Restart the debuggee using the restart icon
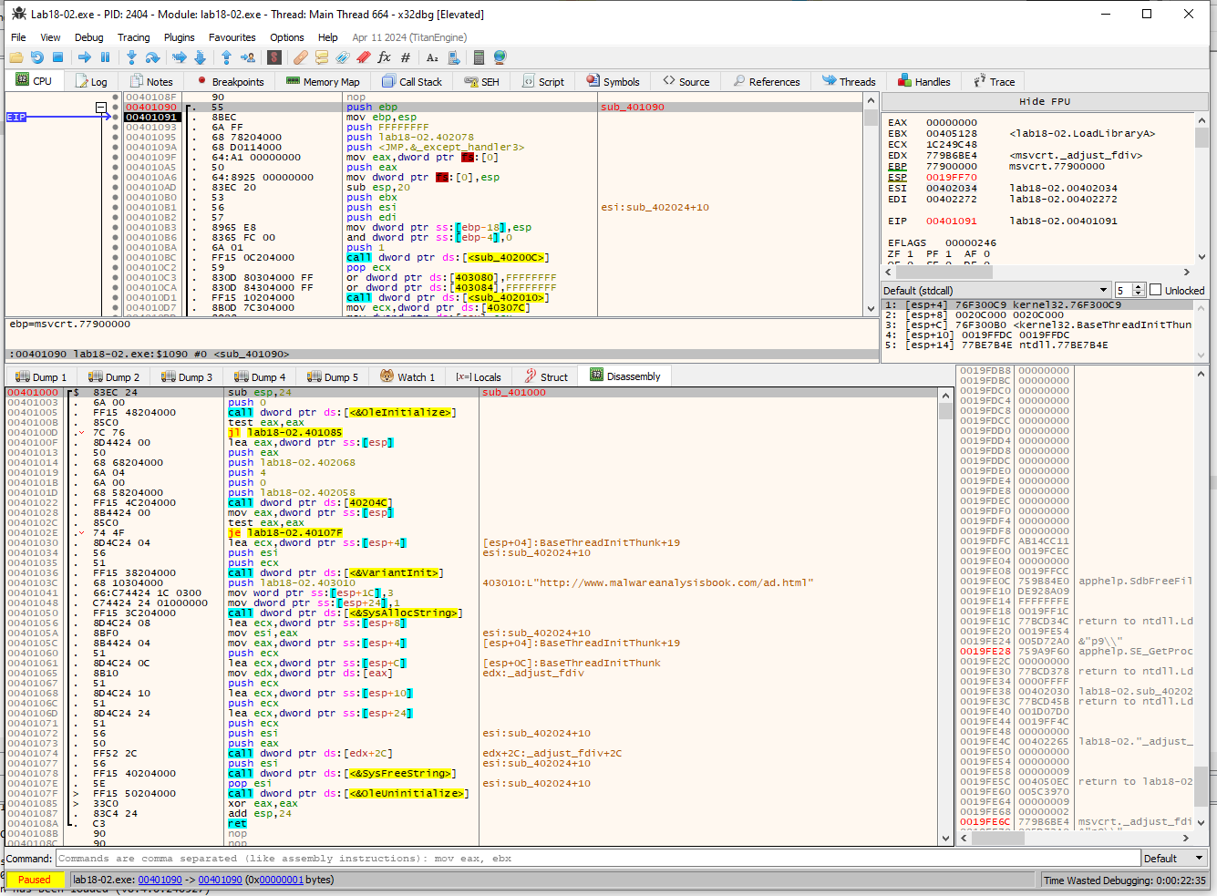Screen dimensions: 1217x896 tap(37, 57)
